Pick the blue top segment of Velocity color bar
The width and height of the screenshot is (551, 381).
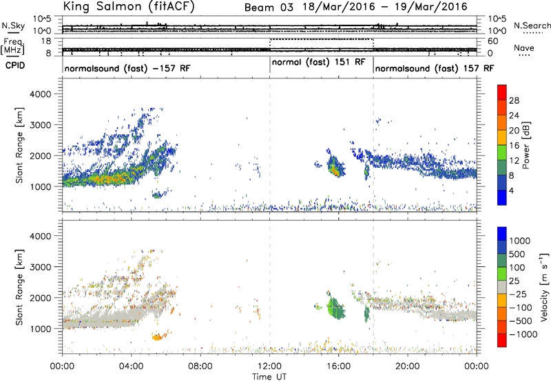pyautogui.click(x=502, y=234)
